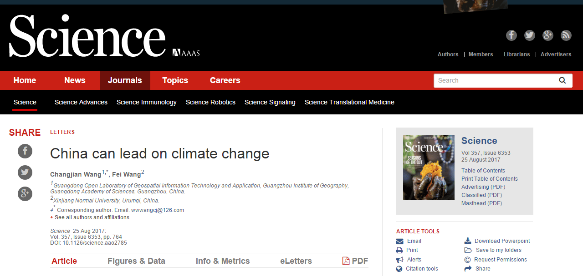Open the Careers menu item
Viewport: 583px width, 276px height.
[225, 80]
